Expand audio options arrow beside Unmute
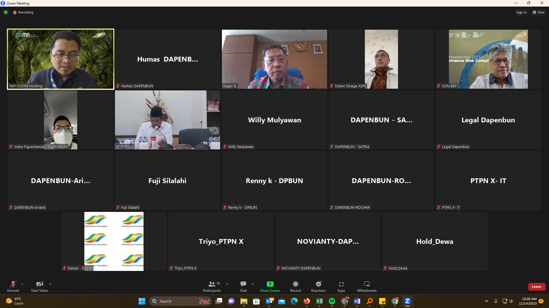The image size is (549, 308). tap(22, 284)
